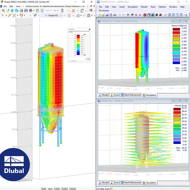Toggle OSNAP in RFEM status bar
The width and height of the screenshot is (190, 190).
73,189
